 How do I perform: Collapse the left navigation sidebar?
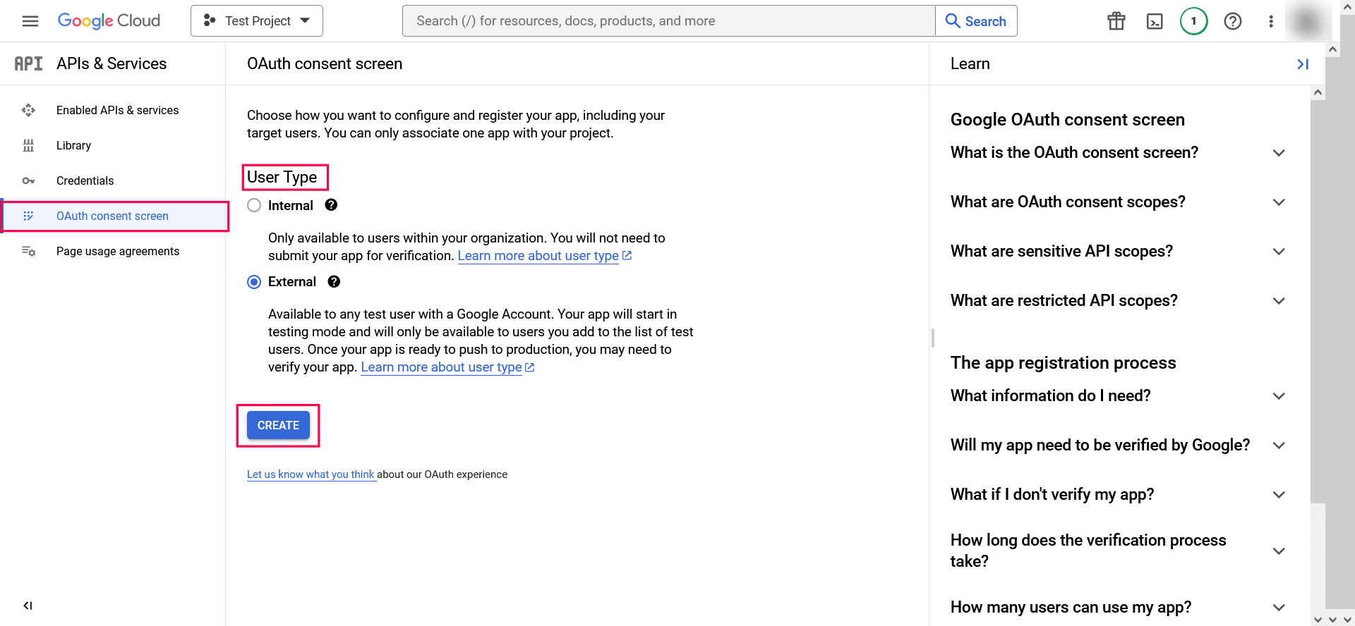(28, 606)
